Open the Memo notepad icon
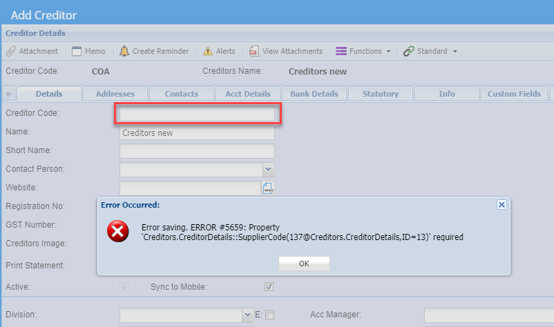Image resolution: width=554 pixels, height=327 pixels. 76,51
